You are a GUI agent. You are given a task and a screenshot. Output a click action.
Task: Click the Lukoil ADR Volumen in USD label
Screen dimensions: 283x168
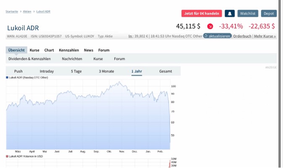pos(26,156)
